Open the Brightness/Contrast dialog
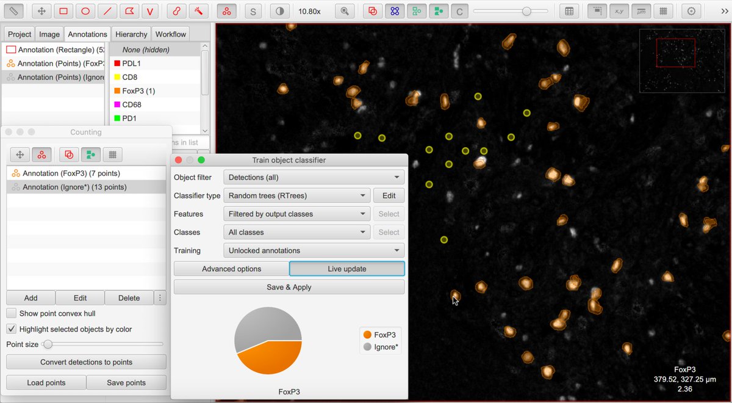732x403 pixels. (279, 10)
